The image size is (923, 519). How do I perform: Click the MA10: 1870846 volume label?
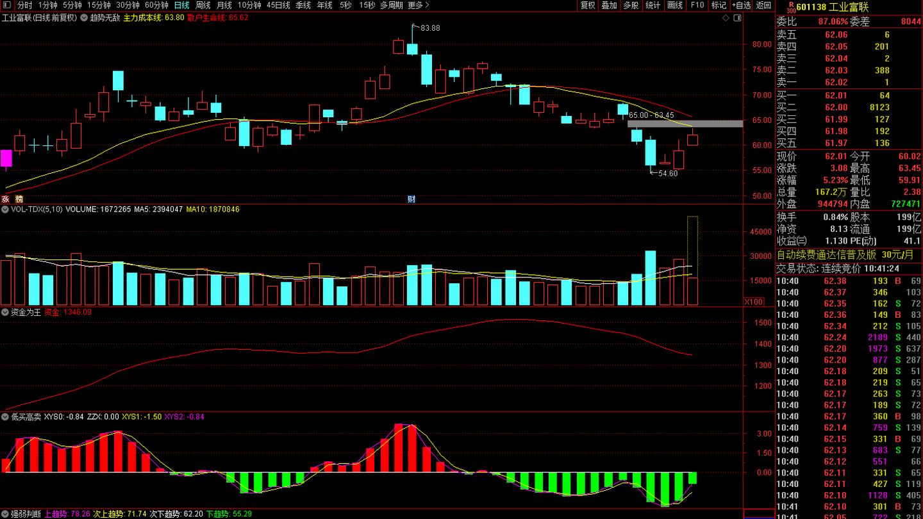213,209
